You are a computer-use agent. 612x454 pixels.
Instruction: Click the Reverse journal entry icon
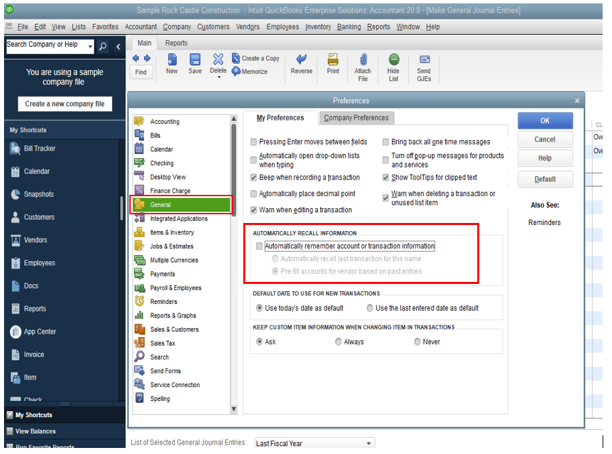coord(302,60)
